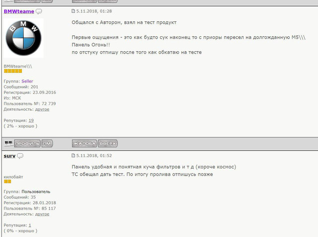Click the post document icon dated 5.11.2018, 01:28
This screenshot has height=237, width=318.
coord(73,11)
